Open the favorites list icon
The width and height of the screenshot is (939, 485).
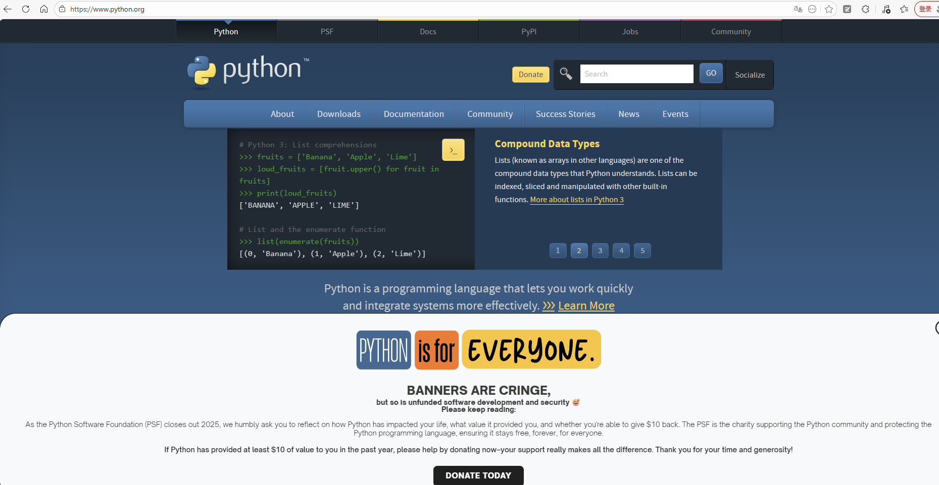point(904,9)
